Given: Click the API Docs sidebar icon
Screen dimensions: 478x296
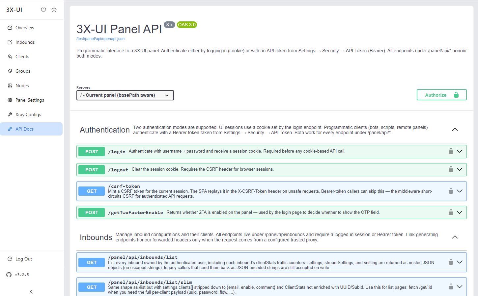Looking at the screenshot, I should (10, 129).
